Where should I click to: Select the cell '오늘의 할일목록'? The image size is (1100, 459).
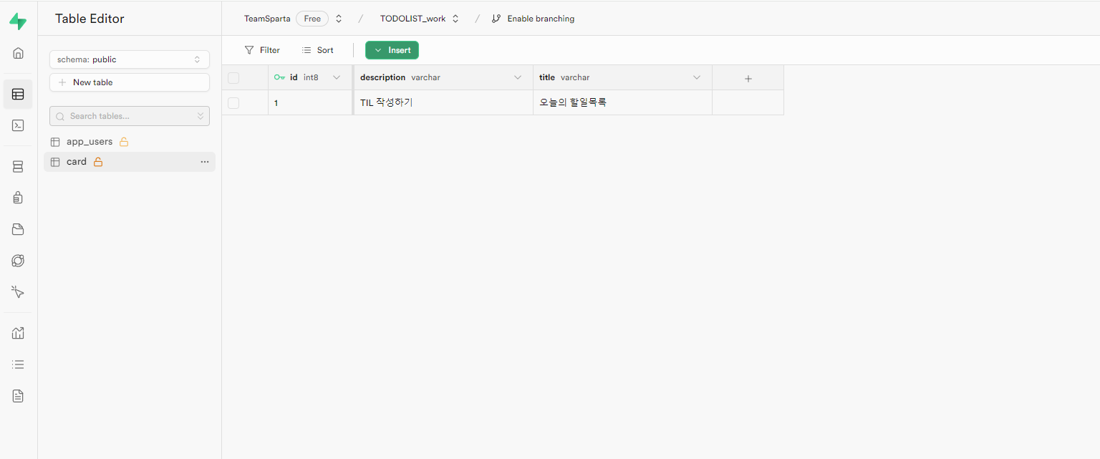tap(623, 102)
